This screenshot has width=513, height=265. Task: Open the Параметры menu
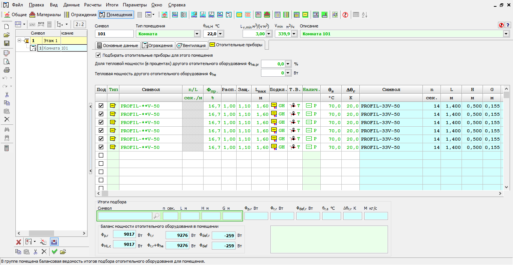click(135, 5)
